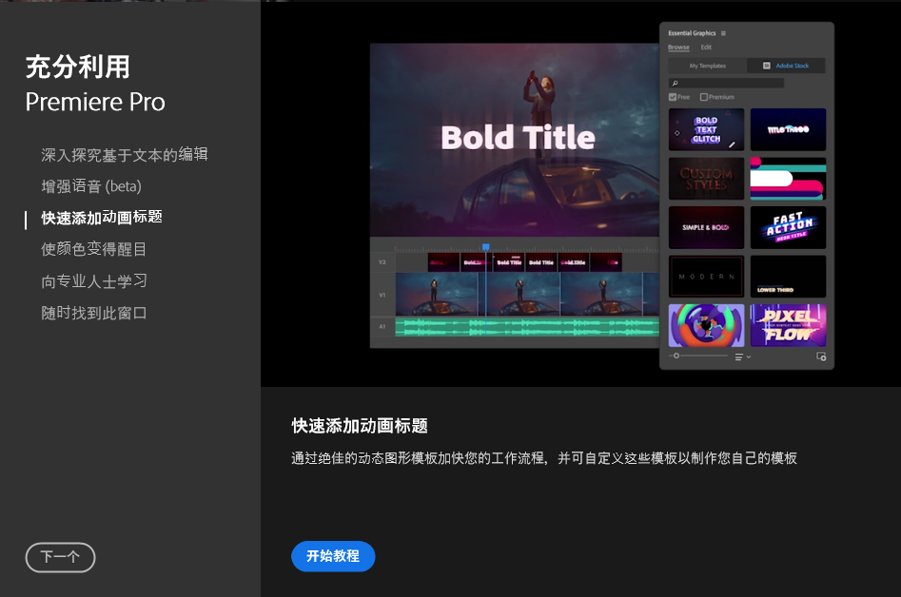Click the thumbnail size slider handle
The image size is (901, 597).
coord(676,356)
